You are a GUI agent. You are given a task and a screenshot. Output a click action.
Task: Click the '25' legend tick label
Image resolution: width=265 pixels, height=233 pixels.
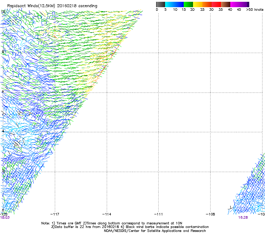(x=202, y=10)
